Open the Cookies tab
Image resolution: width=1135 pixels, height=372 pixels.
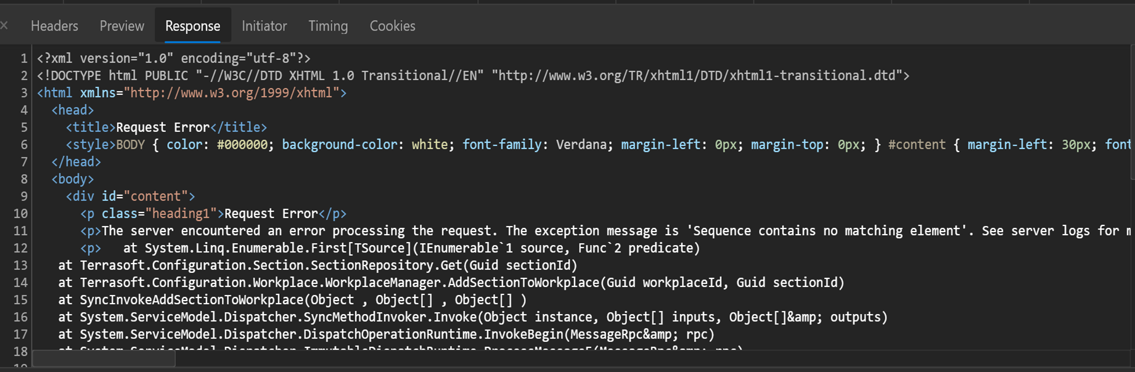[x=392, y=26]
